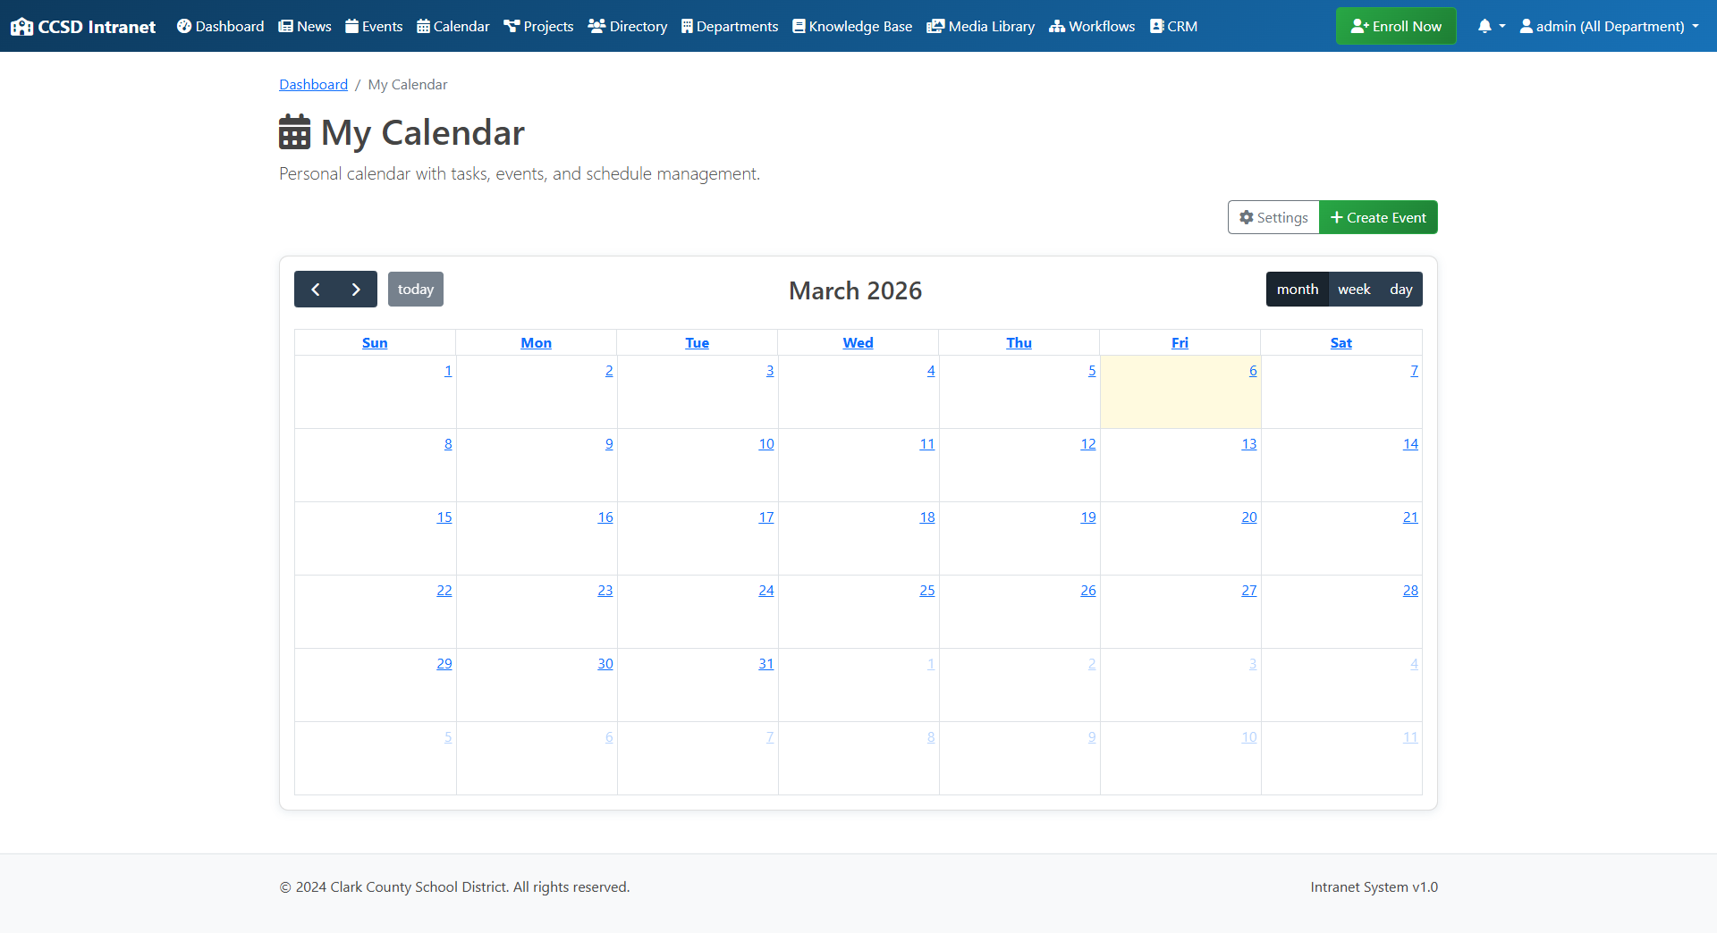Open the CRM section in navbar
The height and width of the screenshot is (933, 1717).
(1173, 26)
